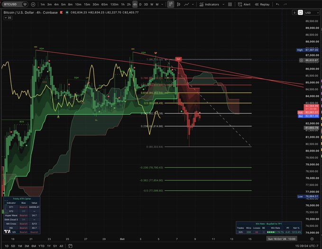Click the add symbol plus icon
The image size is (322, 249).
(33, 4)
